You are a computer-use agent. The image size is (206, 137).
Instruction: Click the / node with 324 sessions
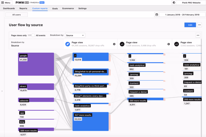point(185,56)
